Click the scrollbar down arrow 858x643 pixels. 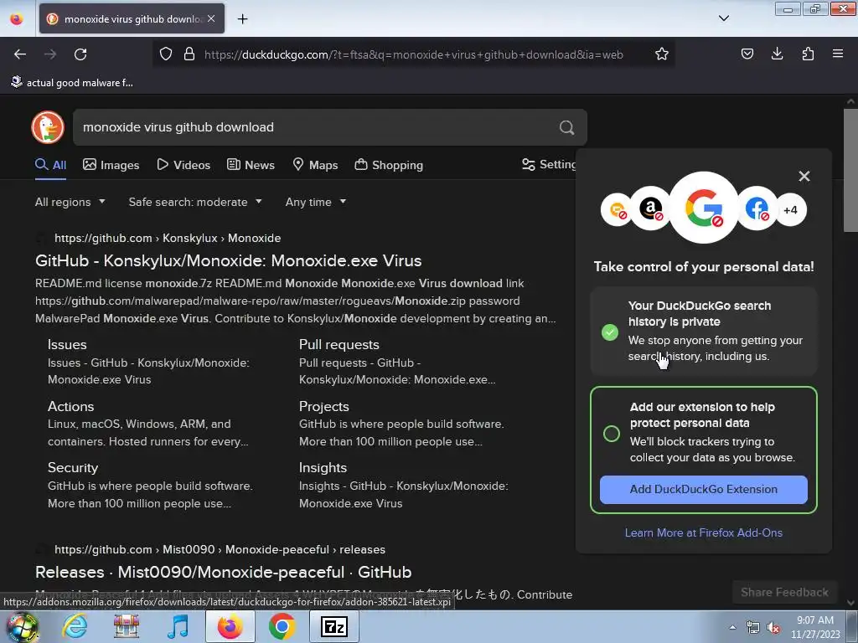coord(850,603)
